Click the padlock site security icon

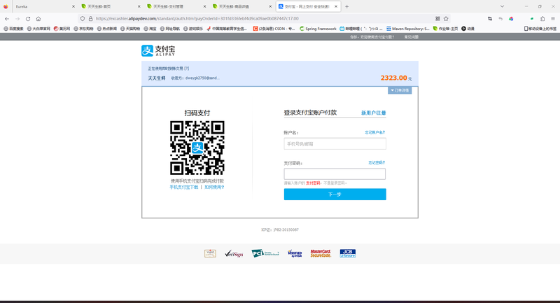[x=90, y=19]
